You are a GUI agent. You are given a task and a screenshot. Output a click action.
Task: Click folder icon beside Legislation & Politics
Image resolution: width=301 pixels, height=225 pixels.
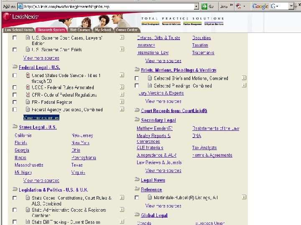15,189
